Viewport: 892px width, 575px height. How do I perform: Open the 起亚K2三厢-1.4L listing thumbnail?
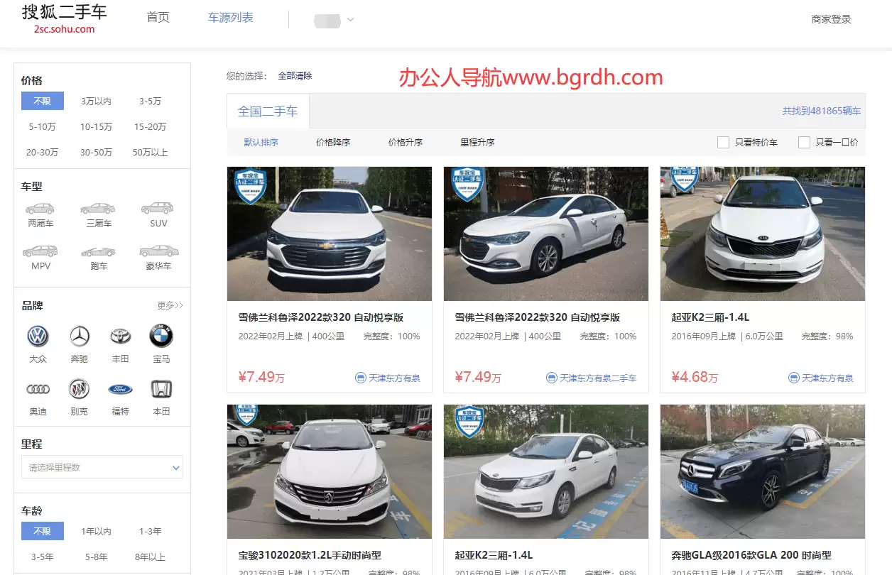click(x=762, y=234)
